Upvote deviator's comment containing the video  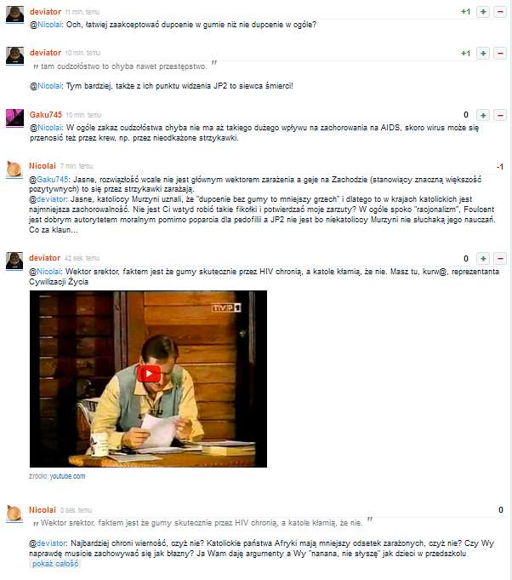(483, 258)
